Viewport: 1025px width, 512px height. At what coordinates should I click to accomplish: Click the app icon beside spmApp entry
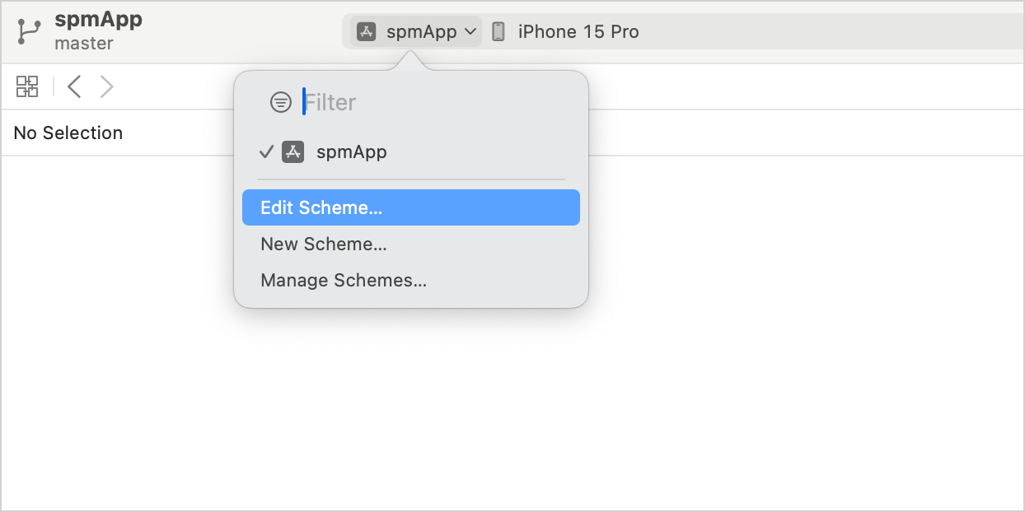[x=293, y=152]
